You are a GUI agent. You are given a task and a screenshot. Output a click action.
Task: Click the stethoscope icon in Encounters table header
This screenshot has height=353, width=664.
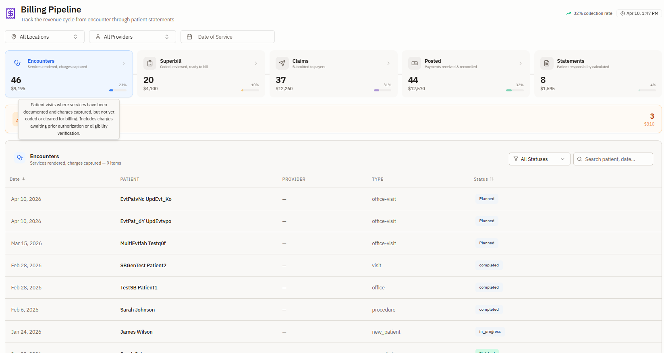tap(20, 158)
